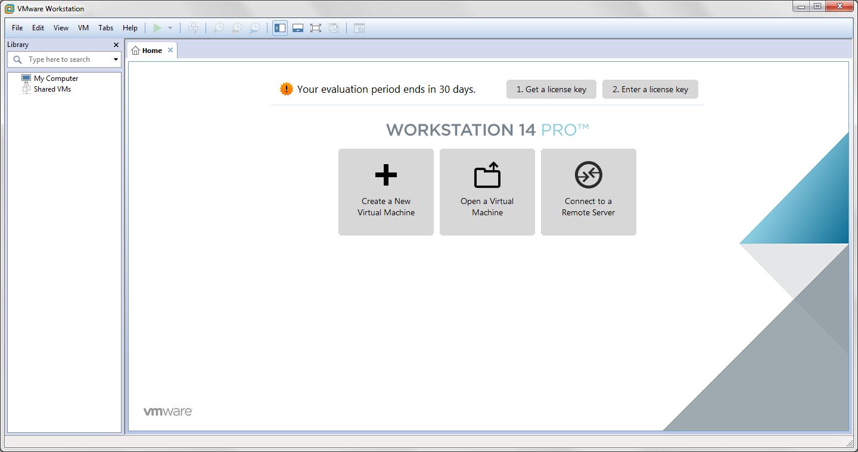The image size is (858, 452).
Task: Open the power options dropdown arrow
Action: [171, 27]
